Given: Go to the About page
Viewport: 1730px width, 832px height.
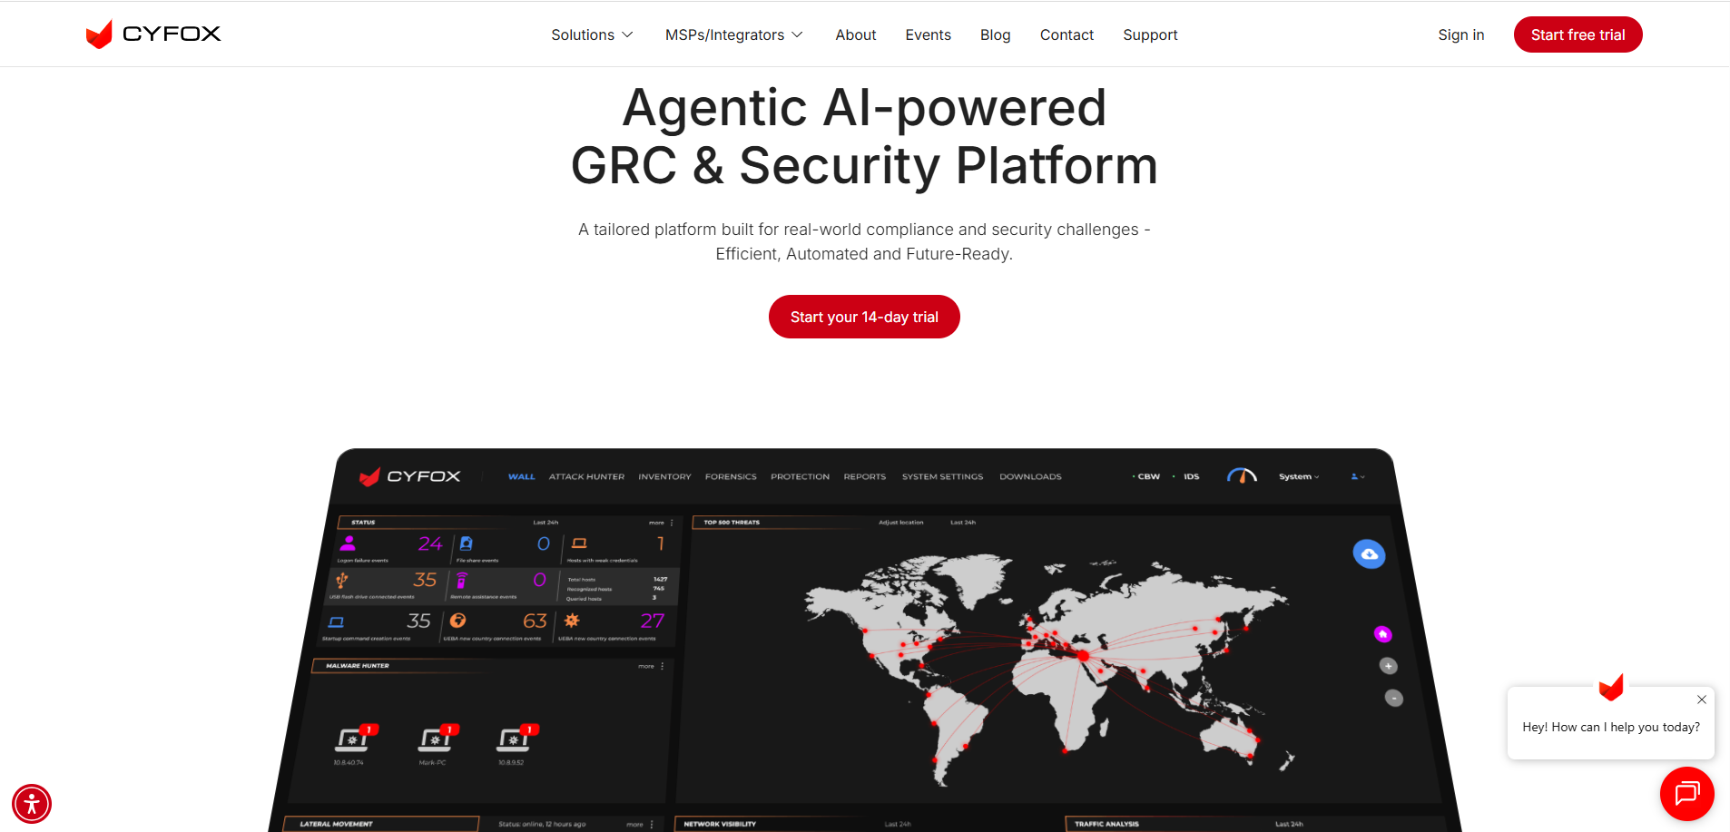Looking at the screenshot, I should [x=855, y=34].
